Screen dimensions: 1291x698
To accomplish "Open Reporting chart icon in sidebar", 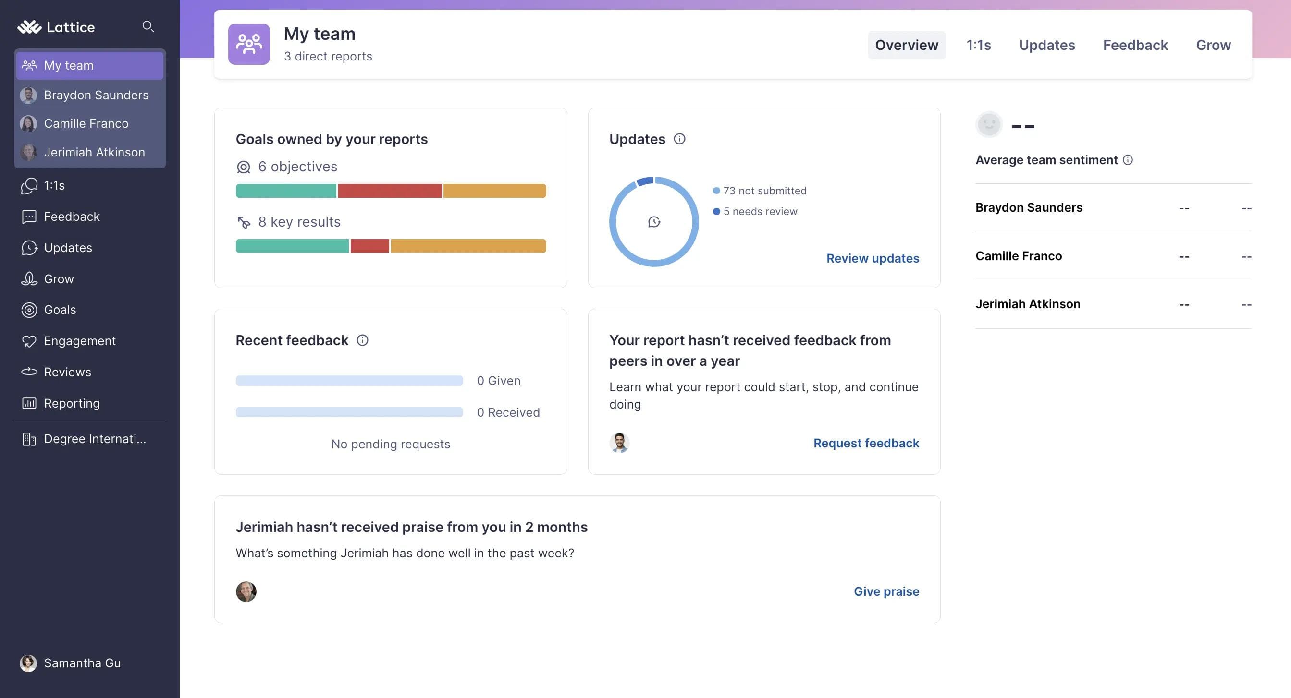I will click(29, 403).
